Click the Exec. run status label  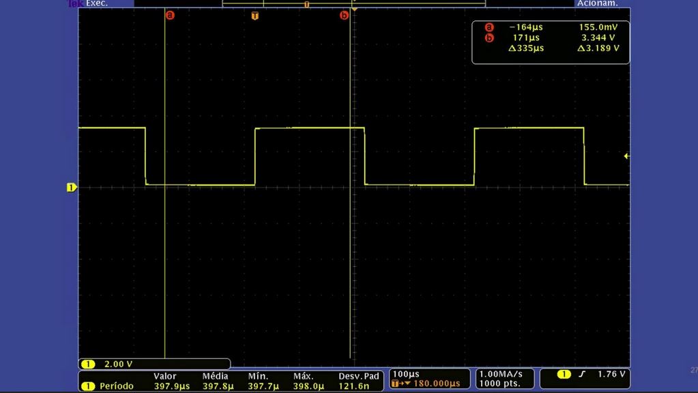[97, 3]
